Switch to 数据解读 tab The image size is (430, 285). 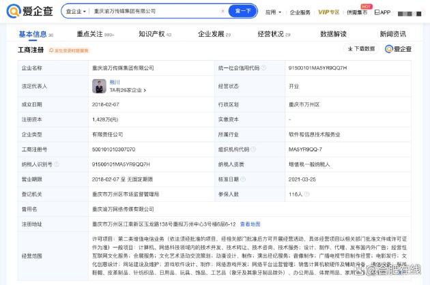pyautogui.click(x=333, y=34)
